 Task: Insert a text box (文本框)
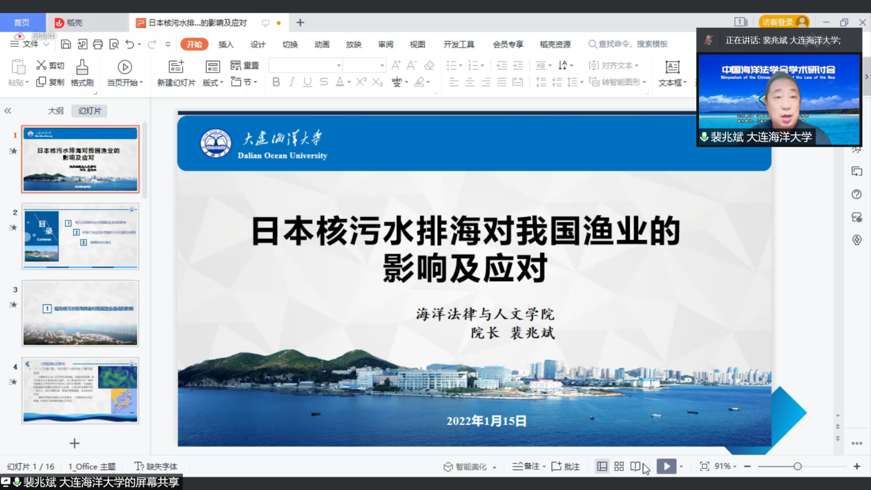[672, 68]
